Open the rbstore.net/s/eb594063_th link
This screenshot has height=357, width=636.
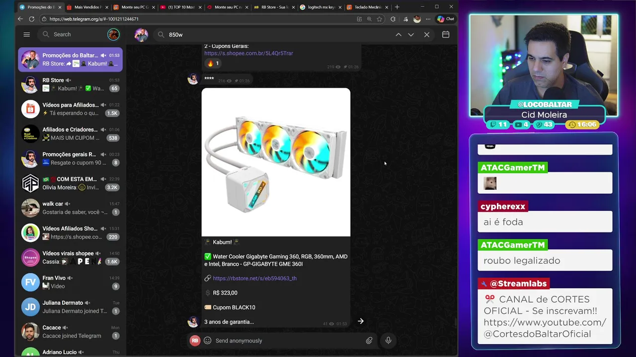coord(254,278)
